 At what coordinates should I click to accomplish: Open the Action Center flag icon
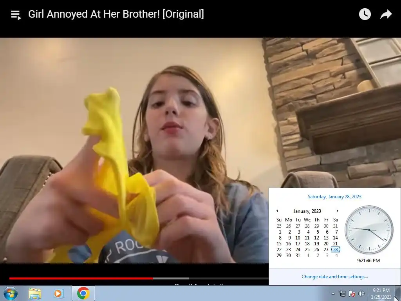pos(352,294)
